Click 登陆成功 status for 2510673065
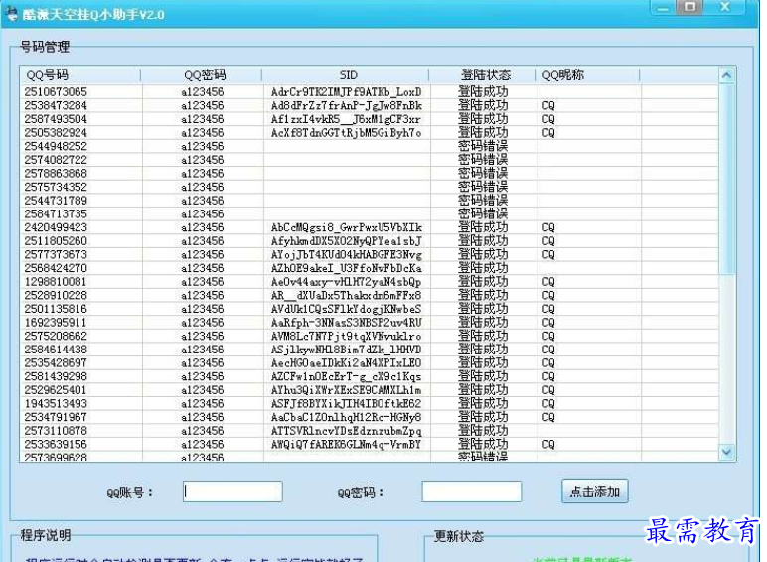The height and width of the screenshot is (562, 767). click(x=483, y=92)
